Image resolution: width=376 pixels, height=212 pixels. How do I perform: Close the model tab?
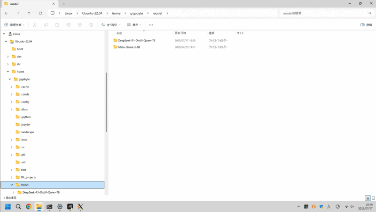point(54,4)
